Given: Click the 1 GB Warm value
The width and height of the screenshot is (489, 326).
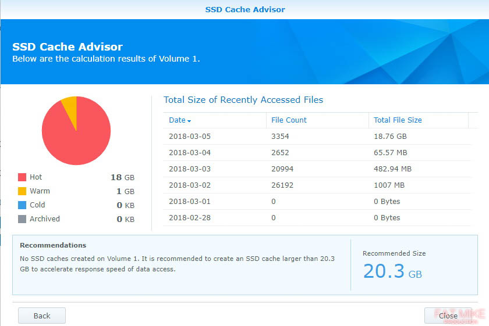Looking at the screenshot, I should (125, 191).
